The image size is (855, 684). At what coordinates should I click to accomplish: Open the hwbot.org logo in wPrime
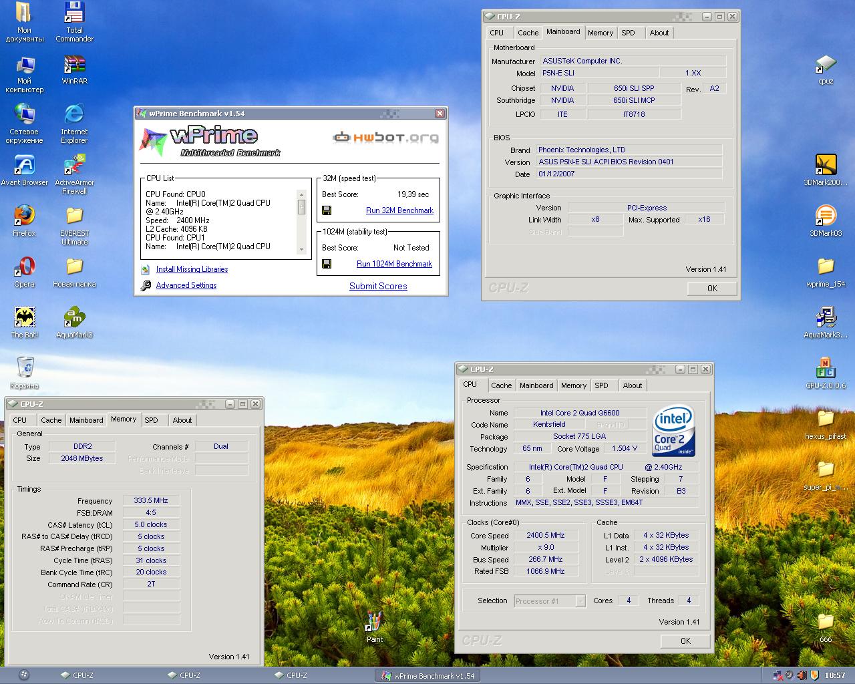[x=386, y=138]
